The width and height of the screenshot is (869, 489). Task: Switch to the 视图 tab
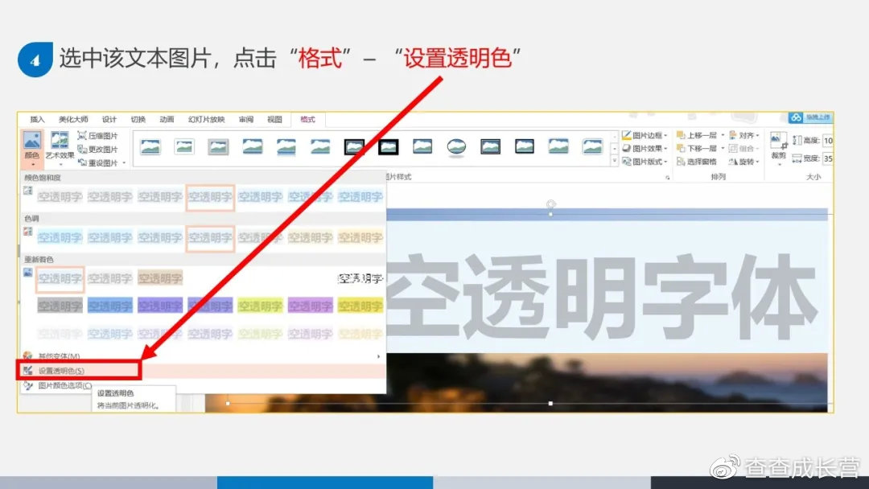pos(275,119)
